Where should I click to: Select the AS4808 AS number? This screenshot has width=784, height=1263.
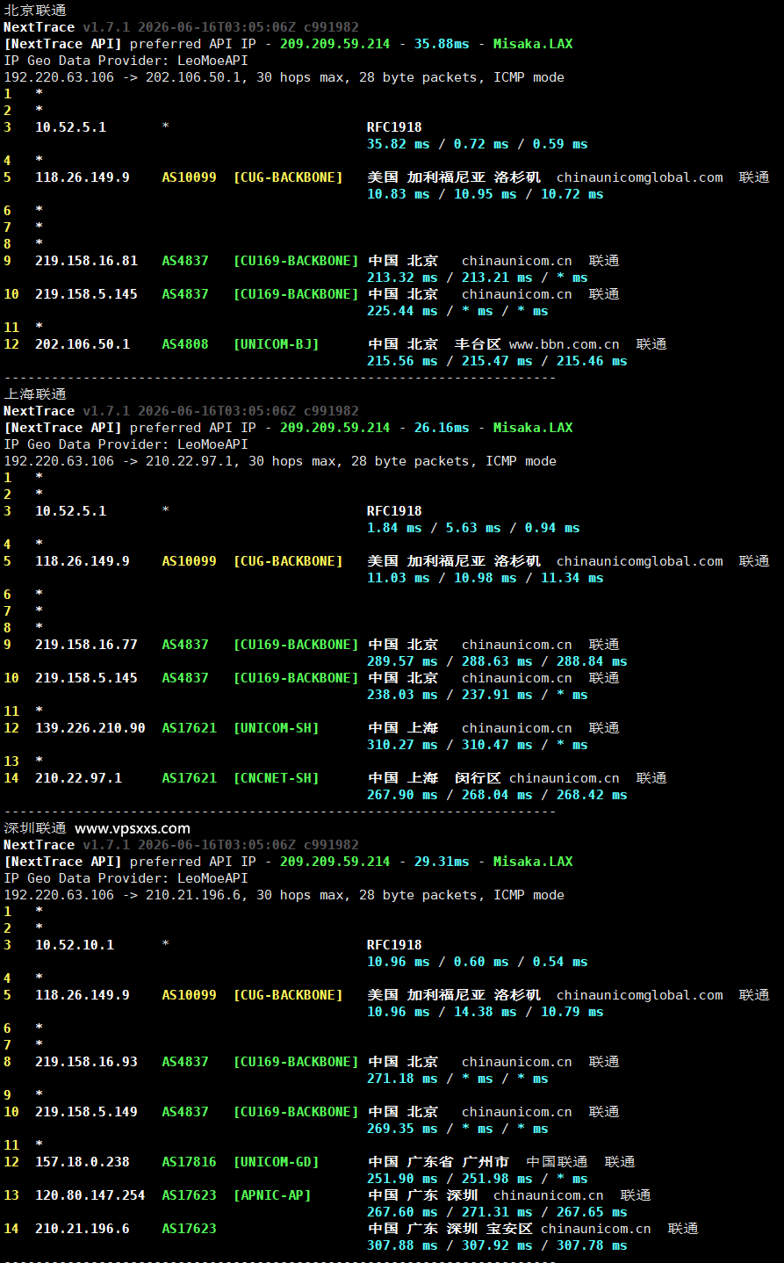pyautogui.click(x=185, y=344)
